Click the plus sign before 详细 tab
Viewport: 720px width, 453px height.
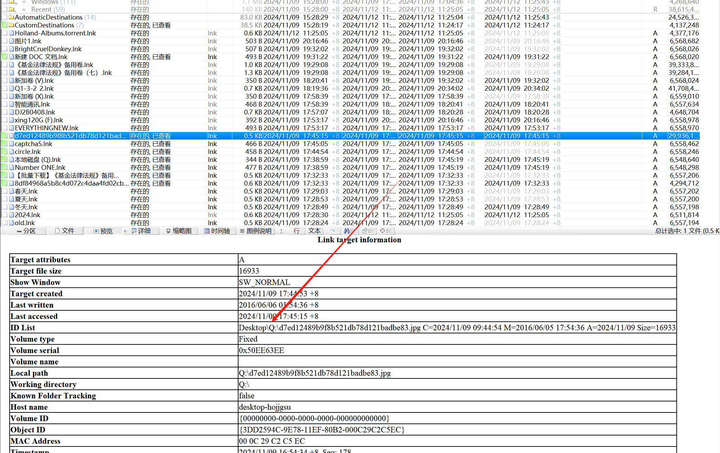point(125,231)
